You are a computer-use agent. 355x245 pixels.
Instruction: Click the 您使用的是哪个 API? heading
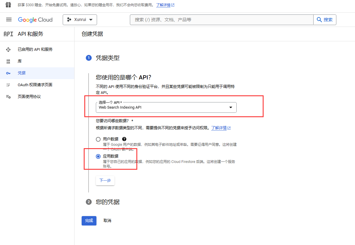124,77
